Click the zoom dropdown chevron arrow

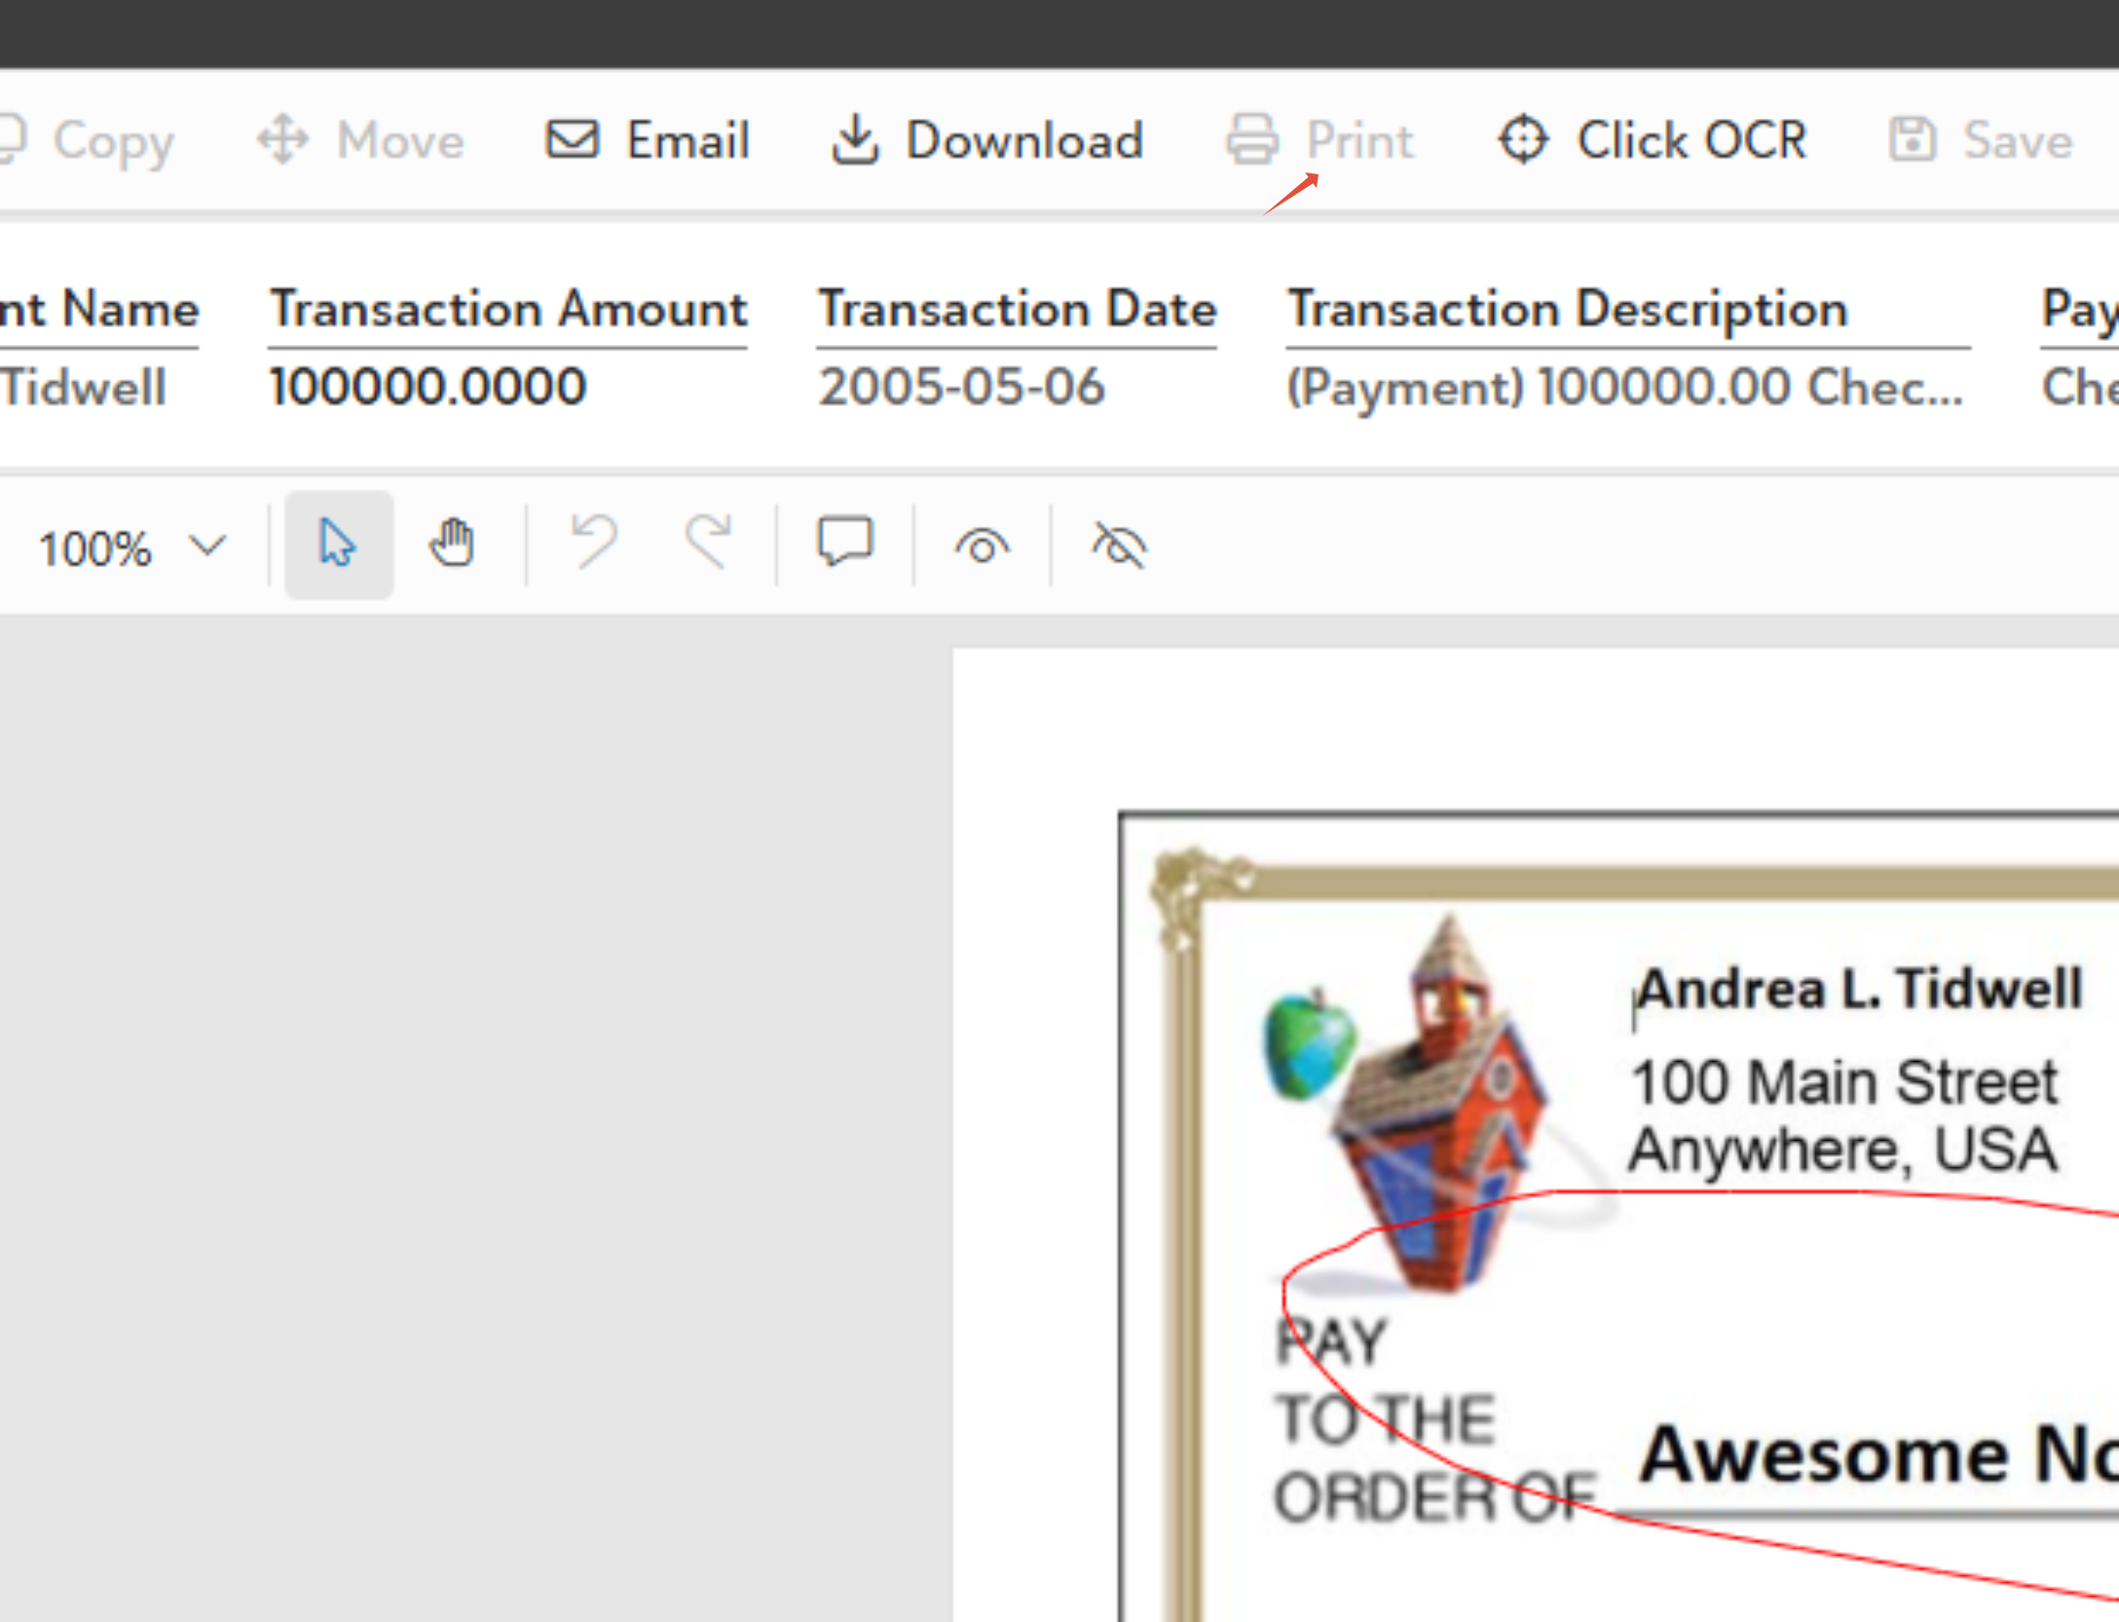(207, 546)
